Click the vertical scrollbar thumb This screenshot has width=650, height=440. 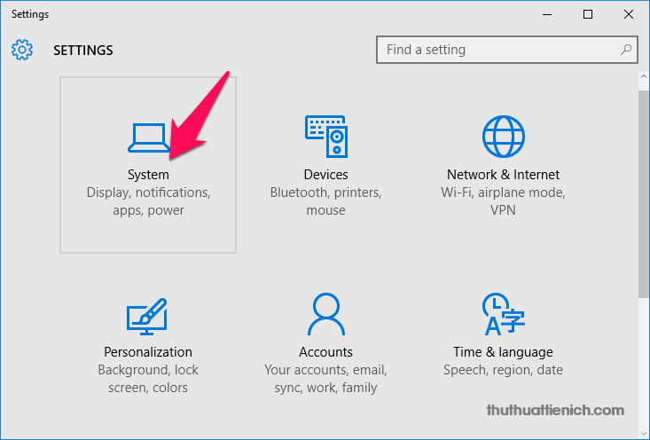[644, 193]
